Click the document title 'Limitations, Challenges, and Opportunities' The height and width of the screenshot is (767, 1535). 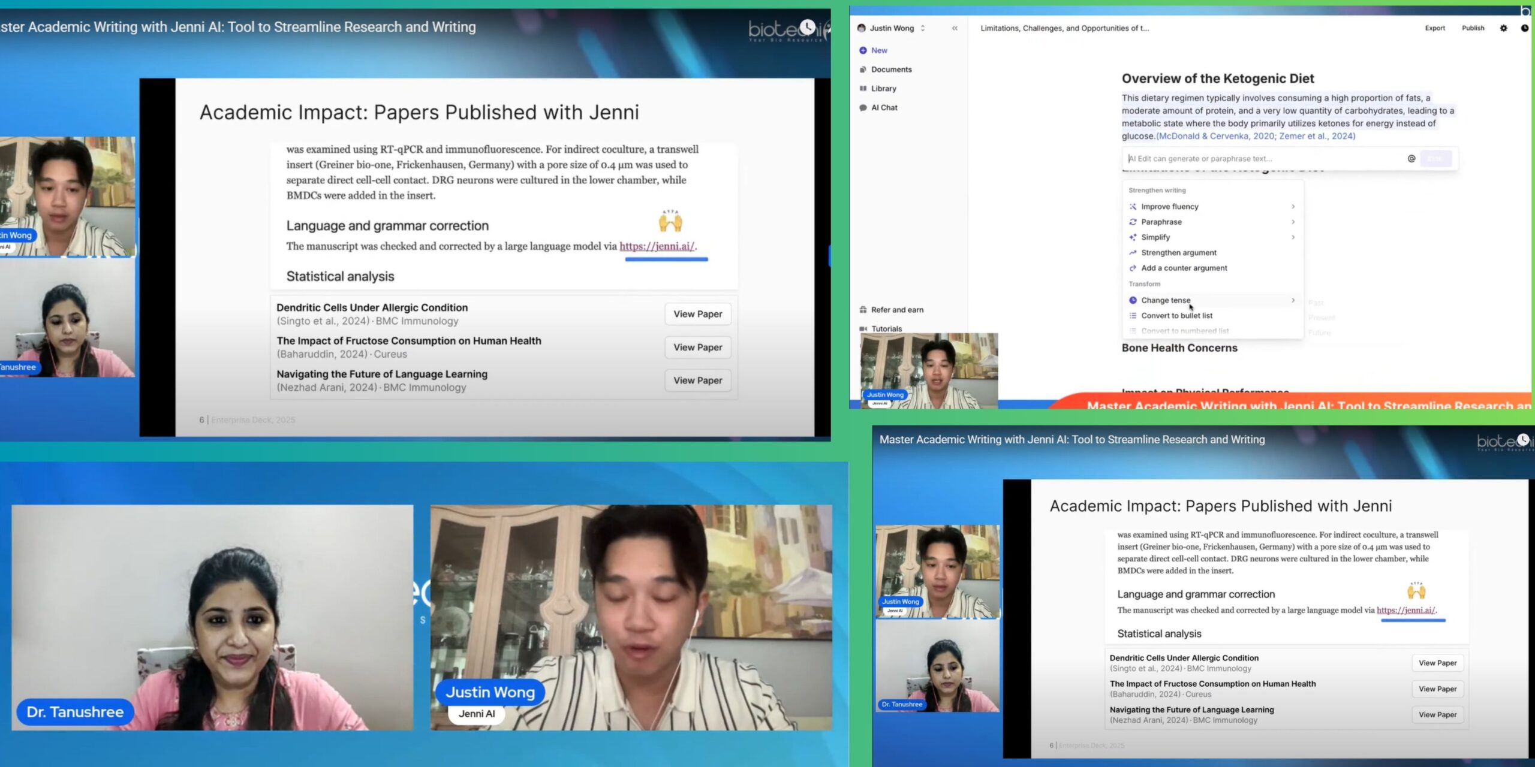point(1064,28)
